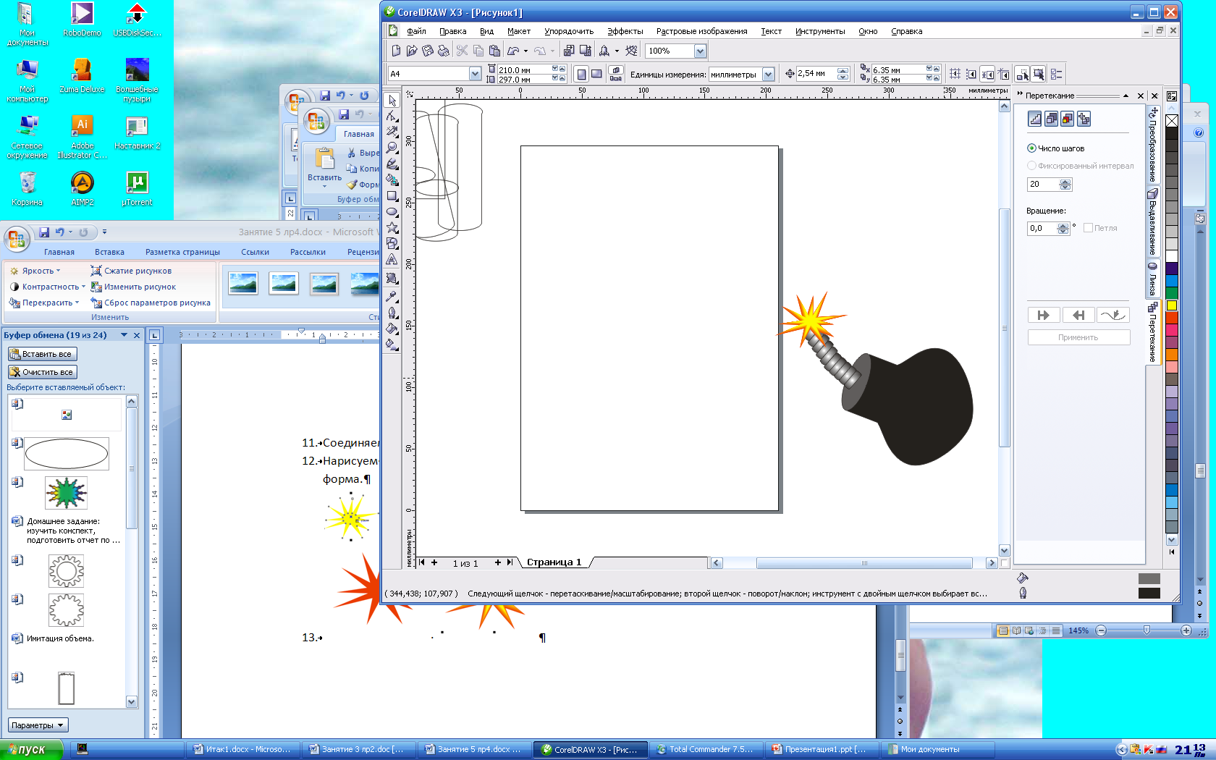1216x760 pixels.
Task: Open the 'Эффекты' menu
Action: coord(625,31)
